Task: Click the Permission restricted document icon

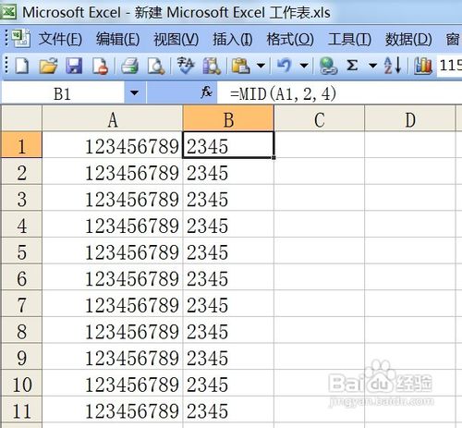Action: pos(100,66)
